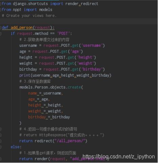
Task: Click 'Person' in models.Person.objects
Action: tap(42, 87)
